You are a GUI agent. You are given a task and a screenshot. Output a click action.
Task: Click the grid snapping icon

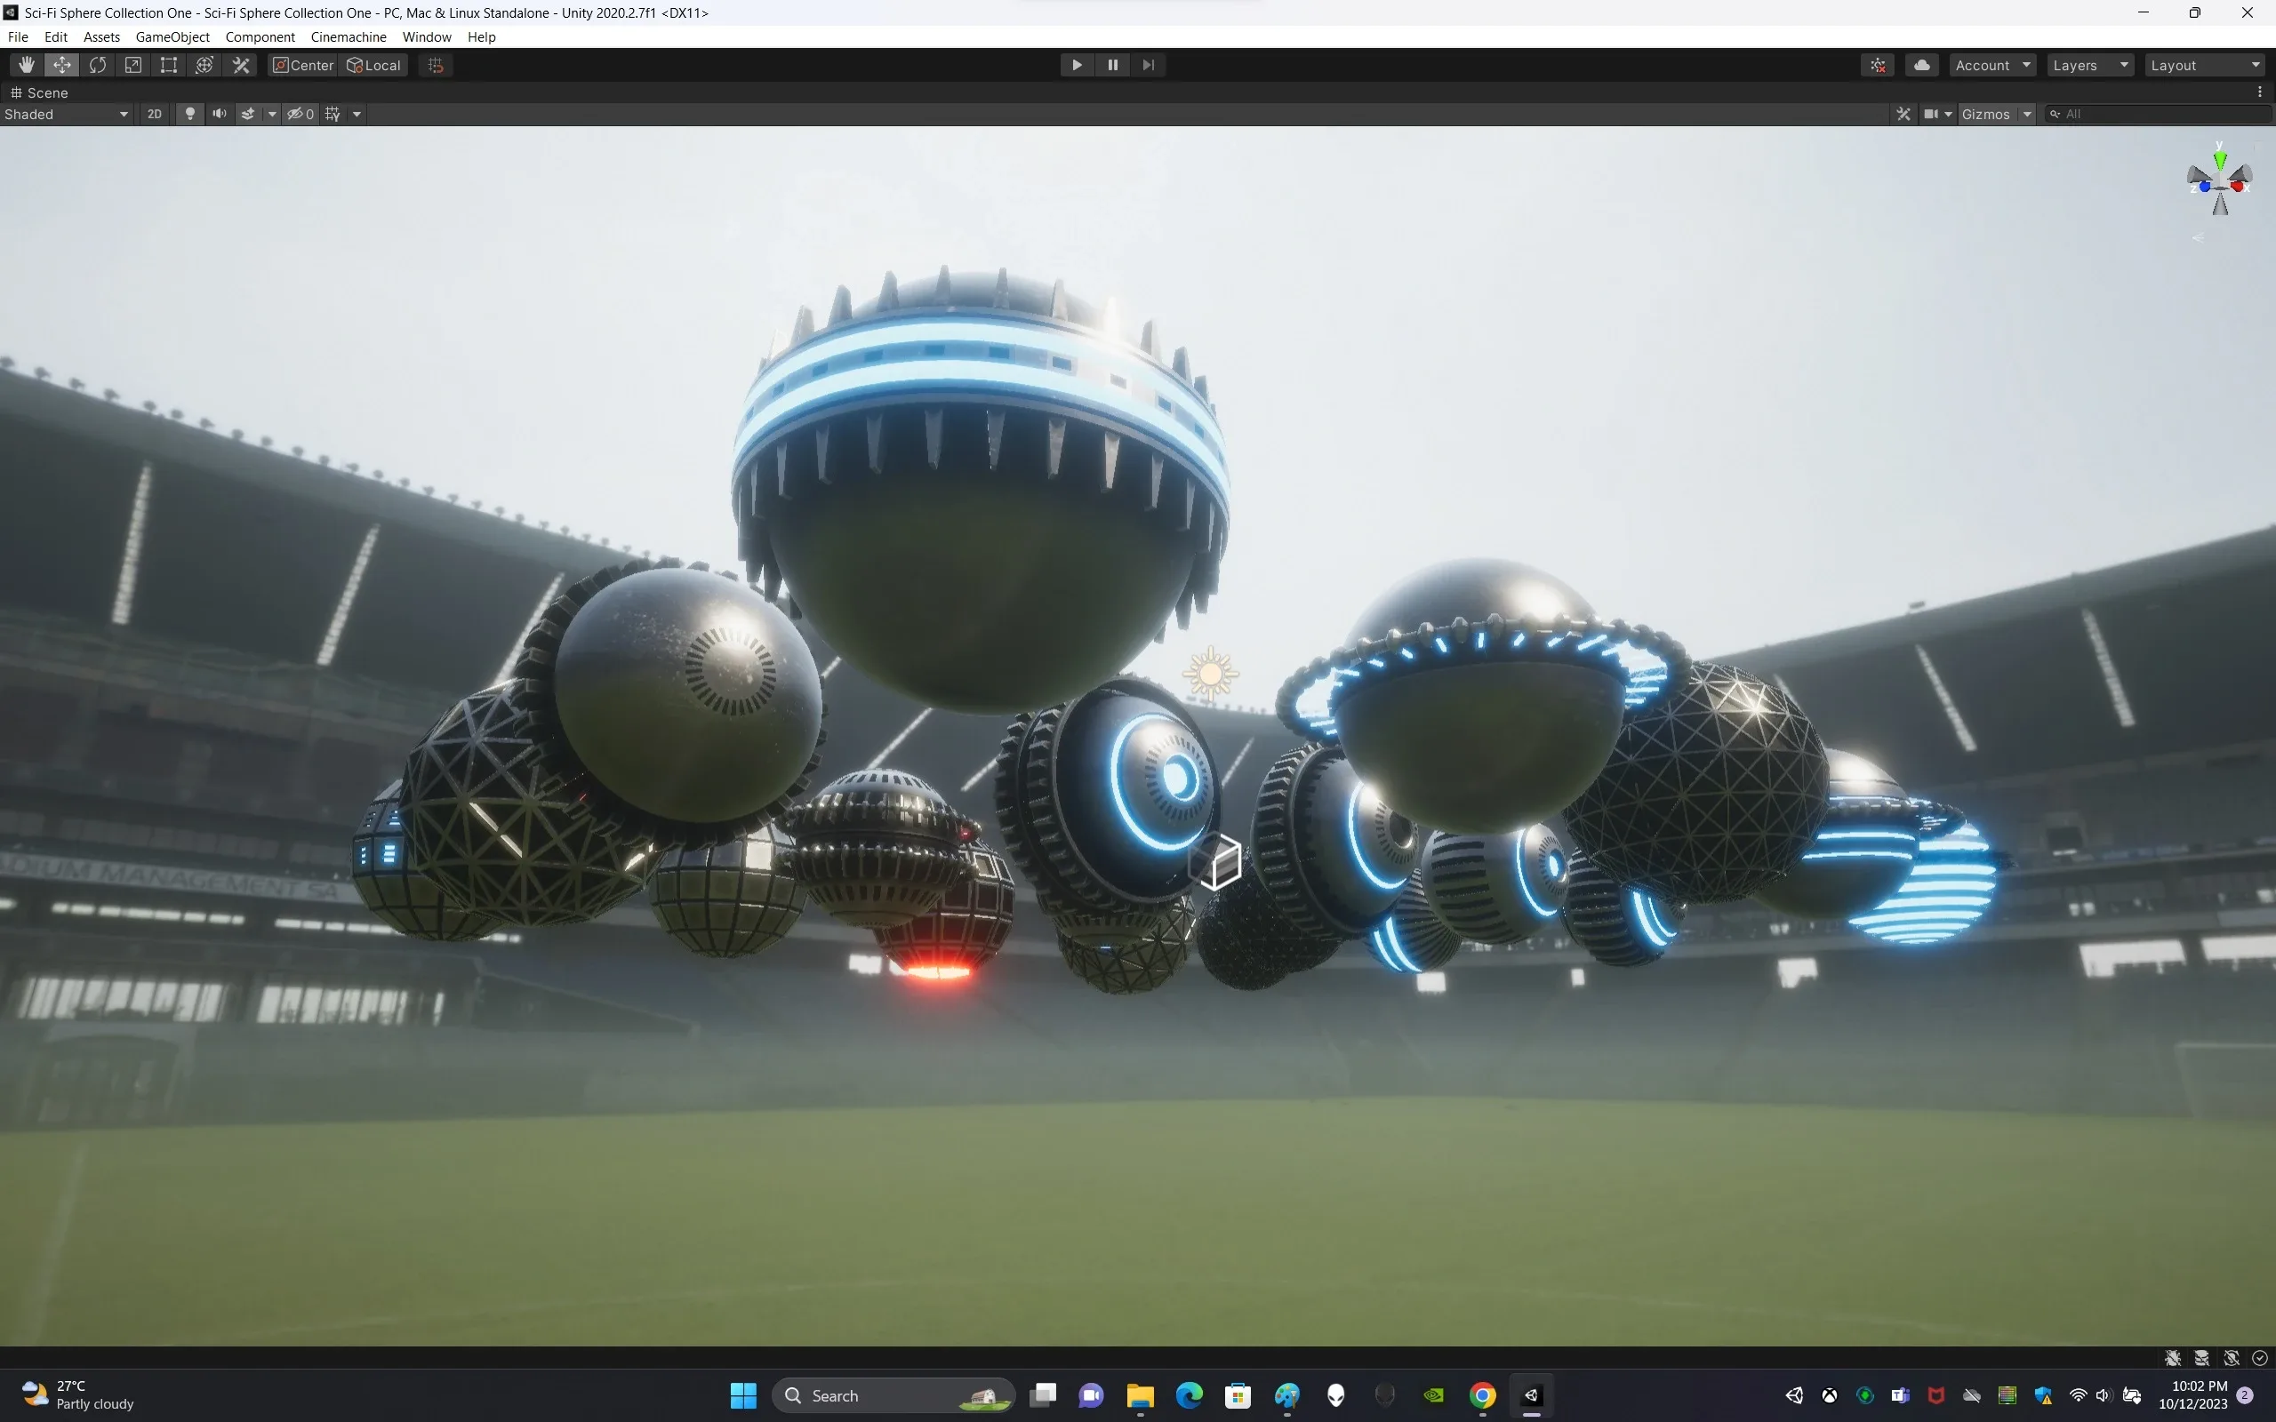pos(436,65)
